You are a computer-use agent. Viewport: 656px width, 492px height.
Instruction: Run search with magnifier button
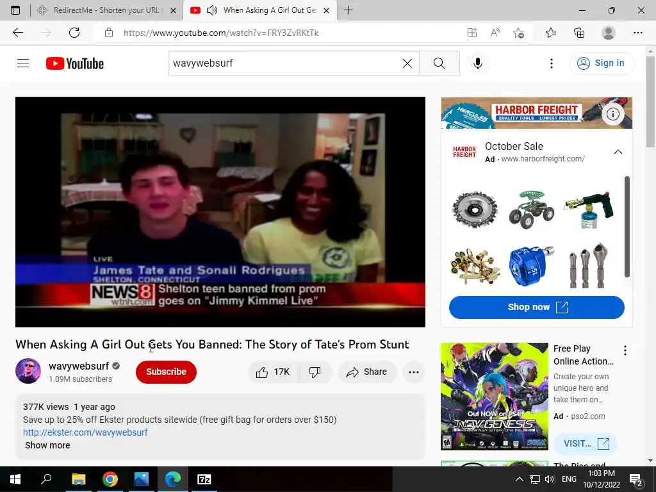[439, 63]
